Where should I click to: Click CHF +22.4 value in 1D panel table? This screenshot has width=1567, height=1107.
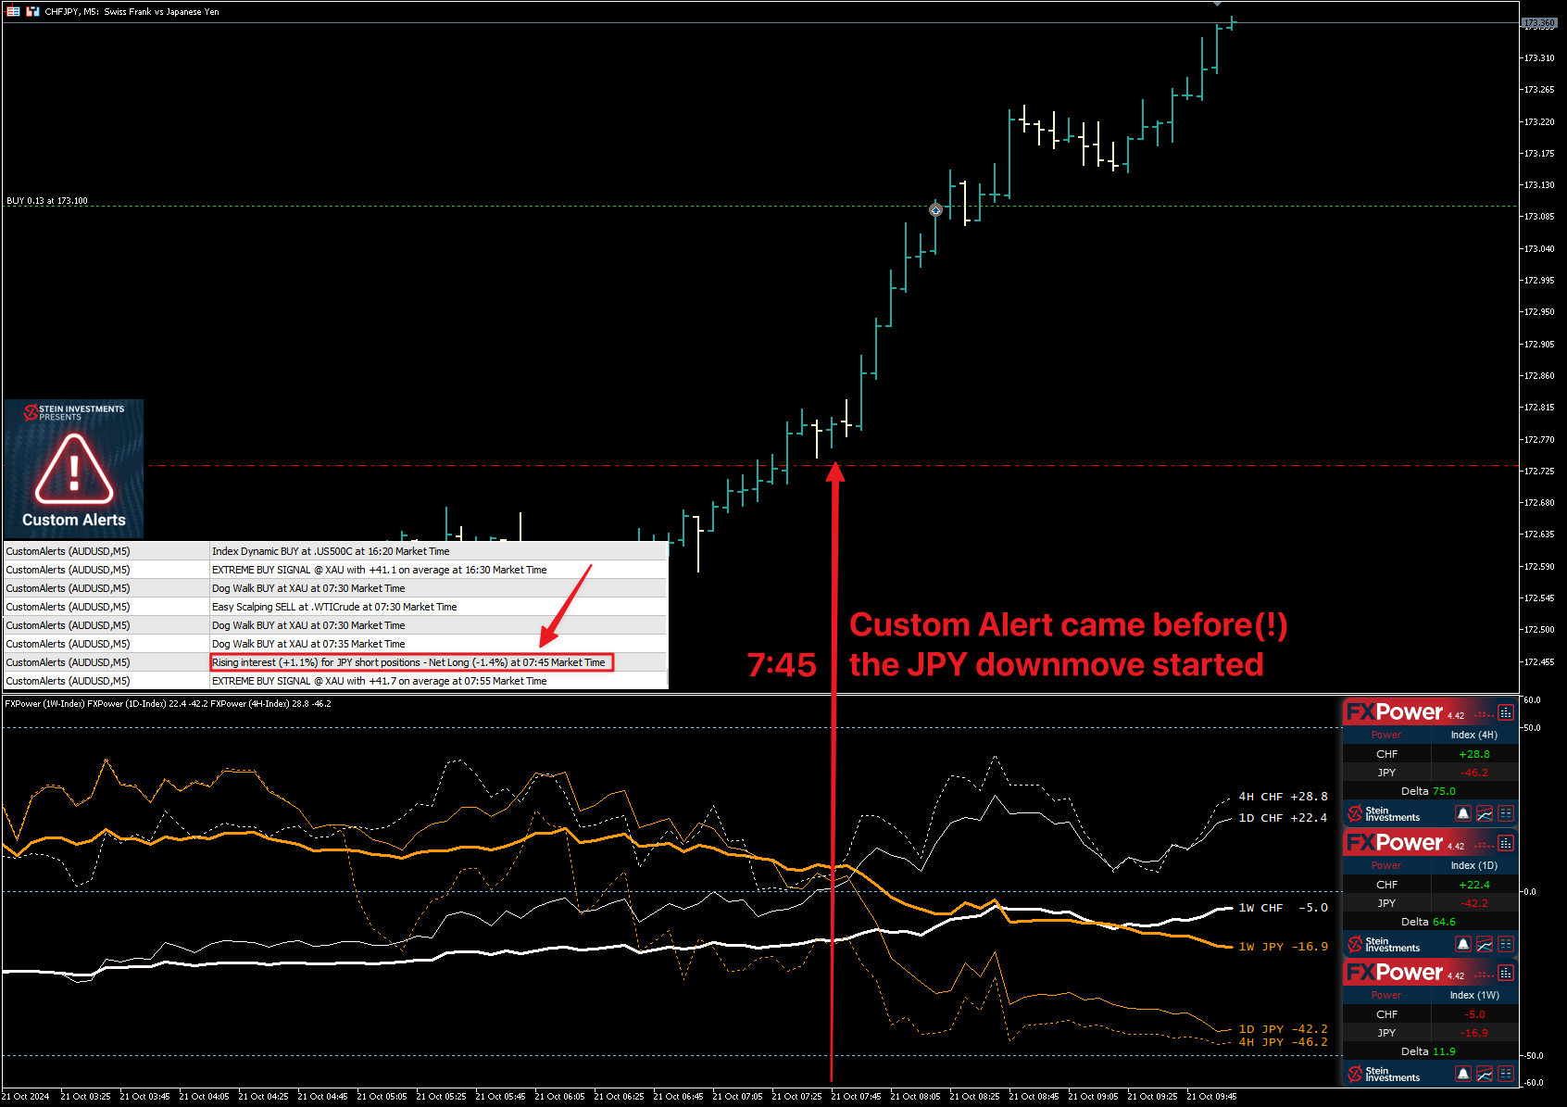click(x=1473, y=885)
